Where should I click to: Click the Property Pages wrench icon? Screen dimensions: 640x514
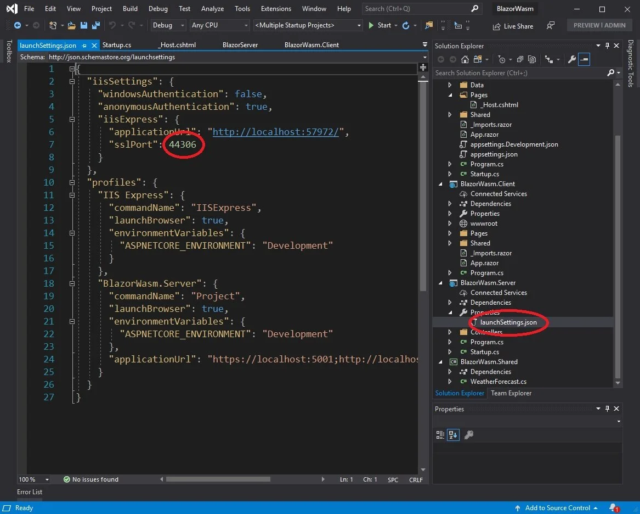pos(469,435)
